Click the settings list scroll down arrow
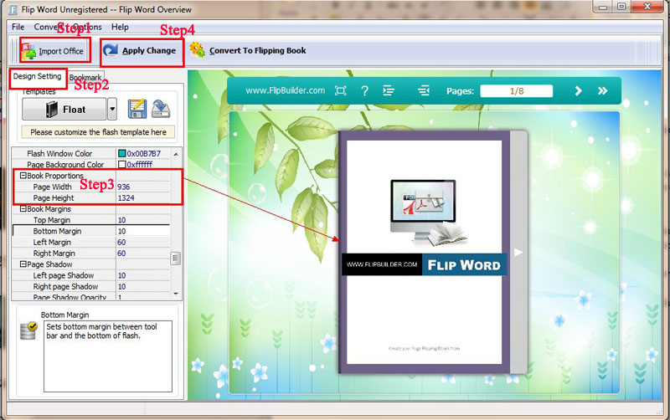670x420 pixels. click(176, 294)
